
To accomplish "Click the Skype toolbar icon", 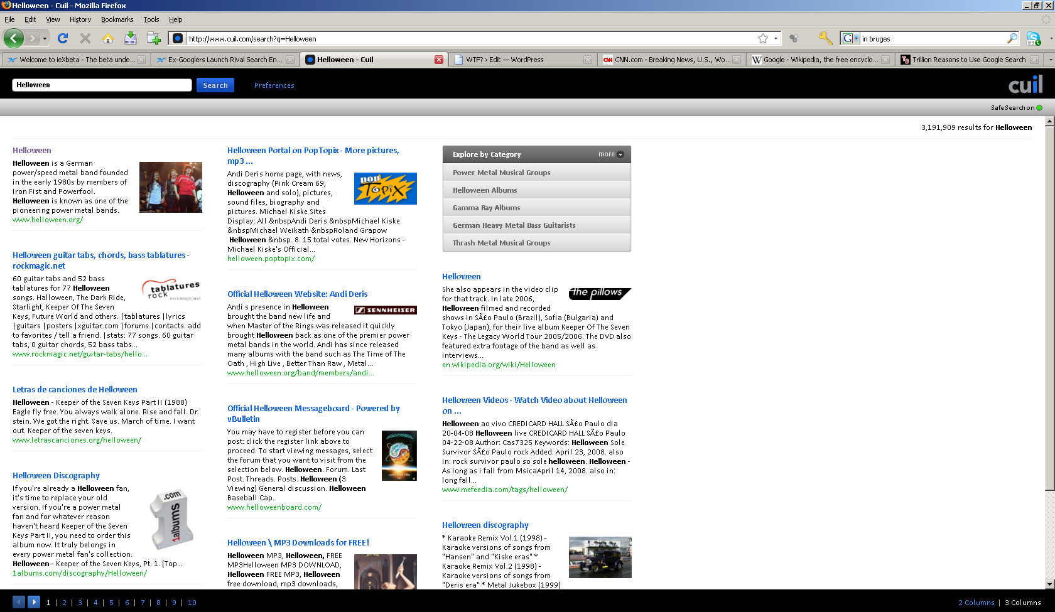I will point(1033,38).
